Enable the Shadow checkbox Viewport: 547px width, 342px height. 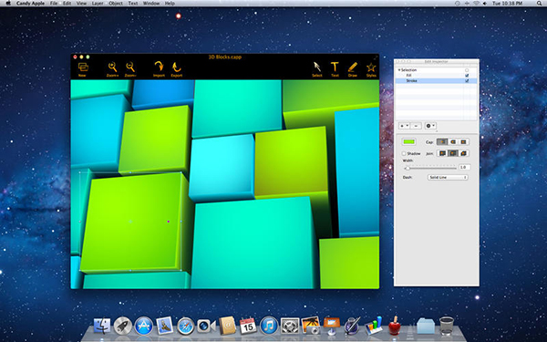coord(404,153)
